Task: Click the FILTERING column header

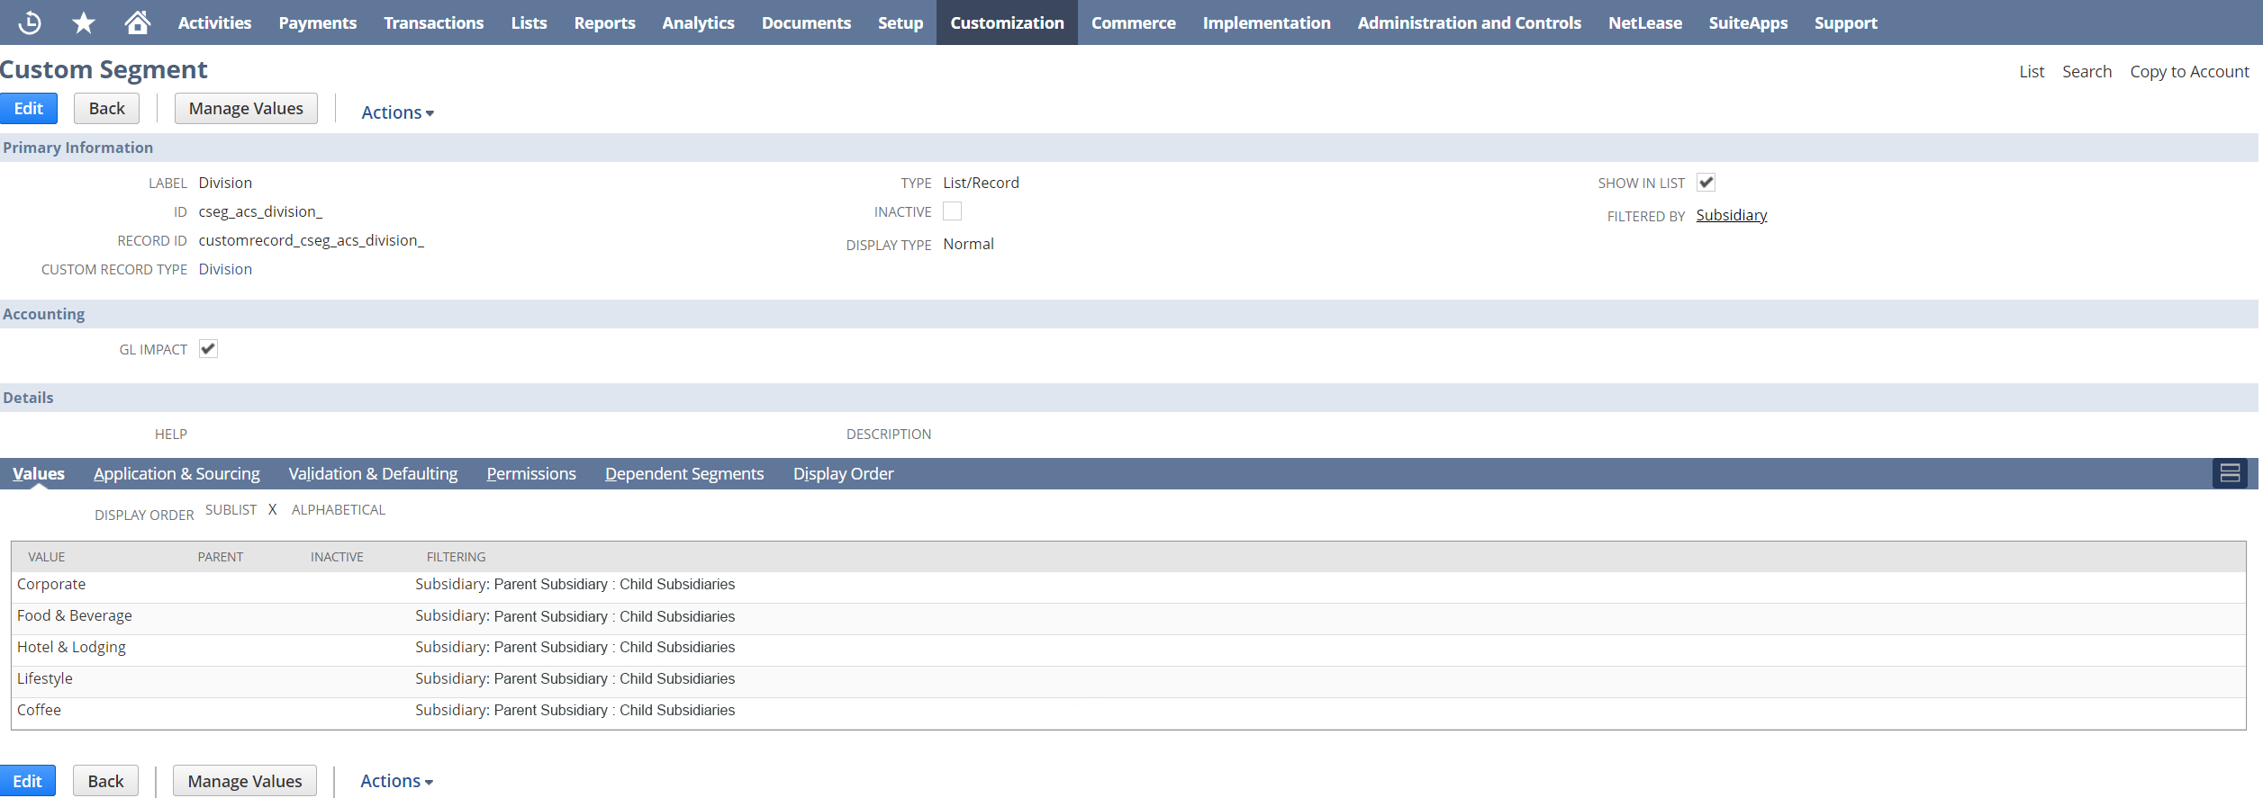Action: [x=456, y=557]
